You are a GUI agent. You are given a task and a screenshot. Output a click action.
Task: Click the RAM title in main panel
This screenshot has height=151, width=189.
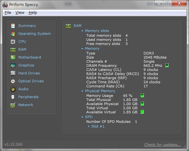[x=77, y=26]
